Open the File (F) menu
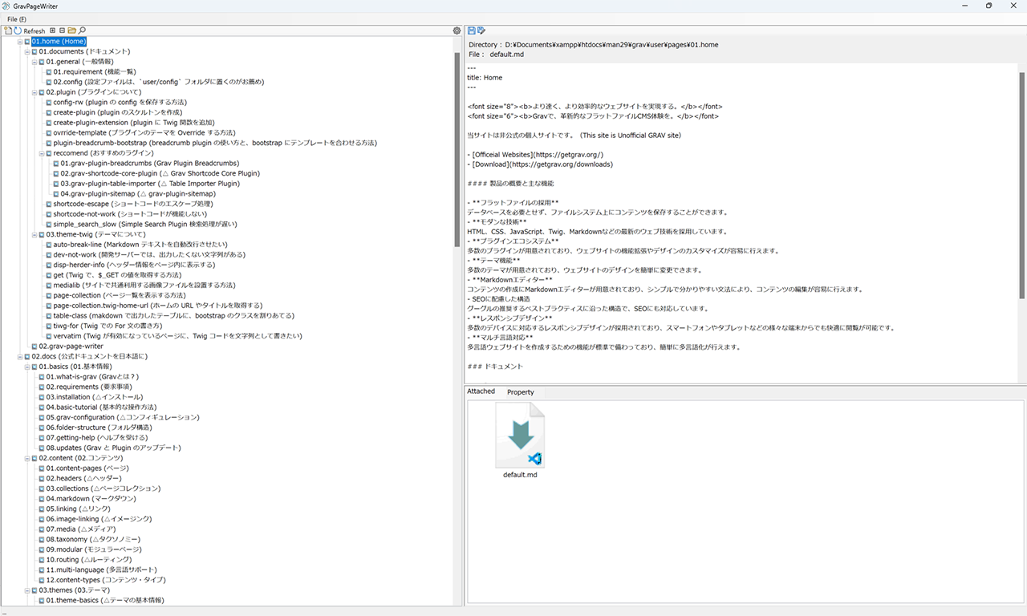This screenshot has width=1027, height=616. click(x=17, y=18)
